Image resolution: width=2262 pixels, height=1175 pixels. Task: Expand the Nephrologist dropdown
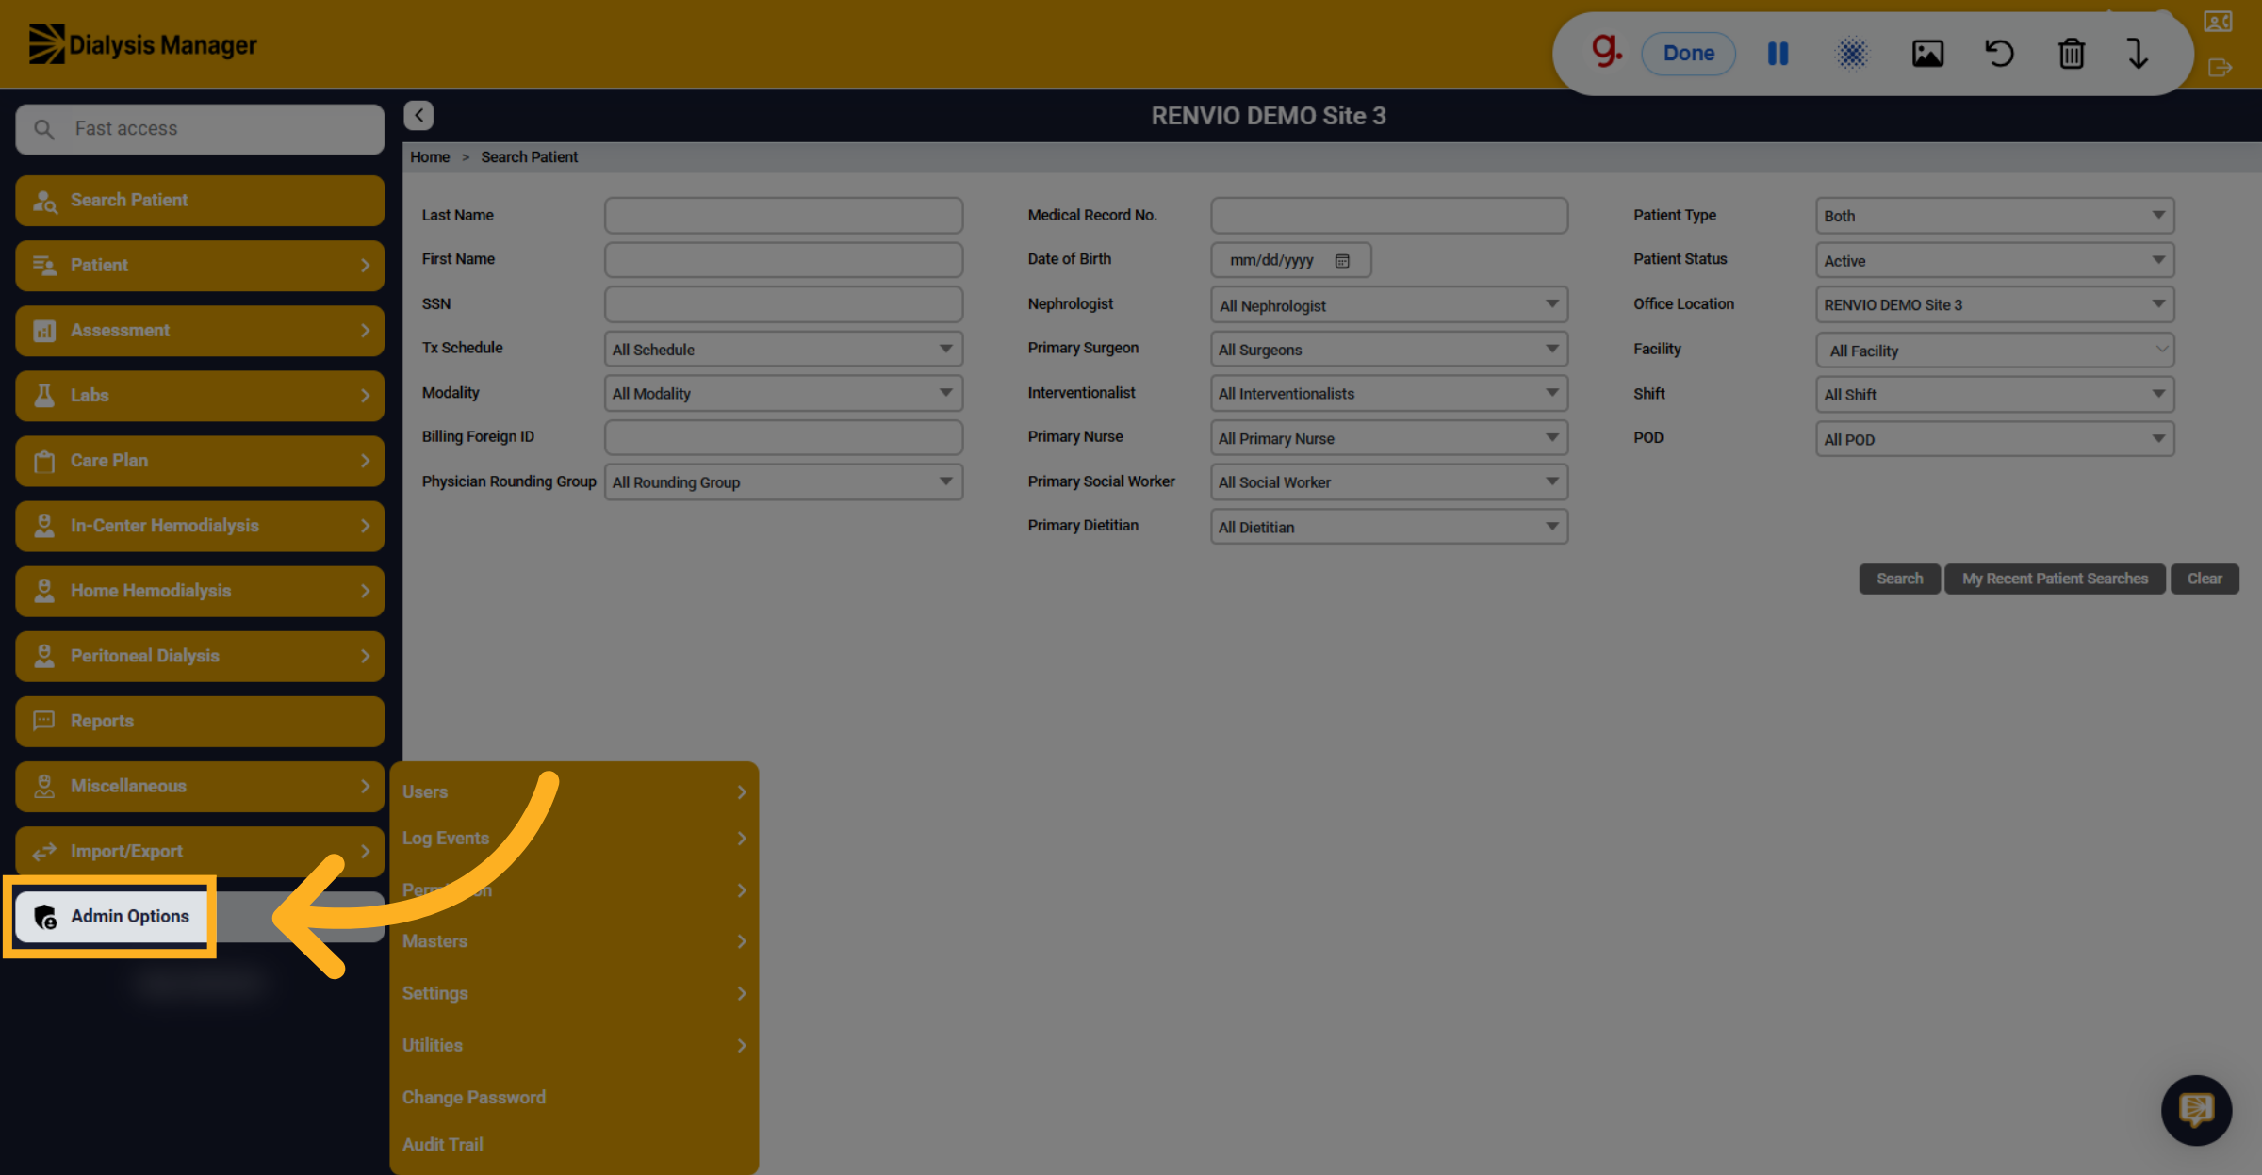[1389, 305]
